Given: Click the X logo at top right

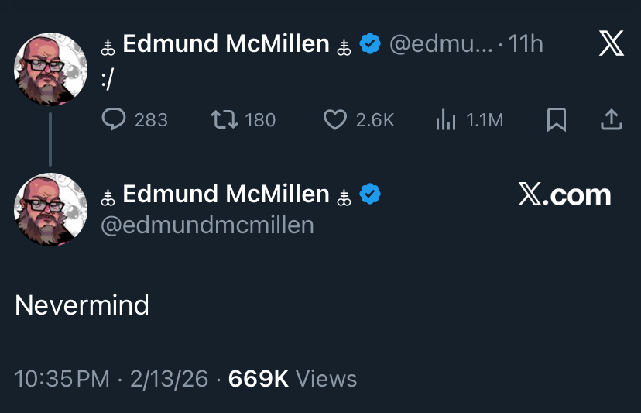Looking at the screenshot, I should click(611, 43).
